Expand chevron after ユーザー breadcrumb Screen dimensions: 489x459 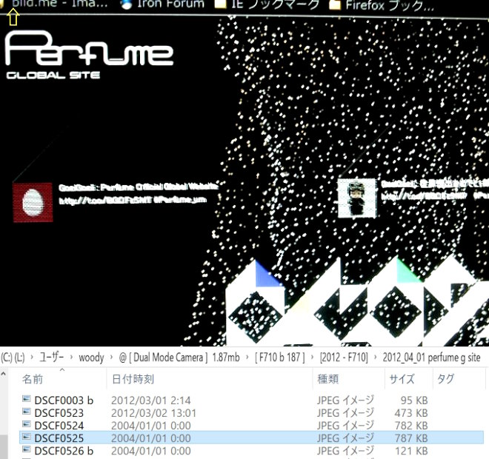[71, 358]
